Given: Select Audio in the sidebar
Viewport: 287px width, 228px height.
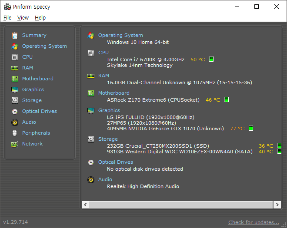Looking at the screenshot, I should 29,122.
